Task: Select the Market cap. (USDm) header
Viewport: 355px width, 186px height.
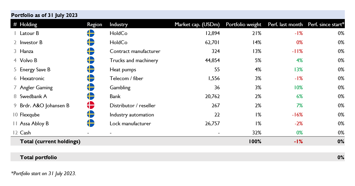Action: click(x=197, y=24)
